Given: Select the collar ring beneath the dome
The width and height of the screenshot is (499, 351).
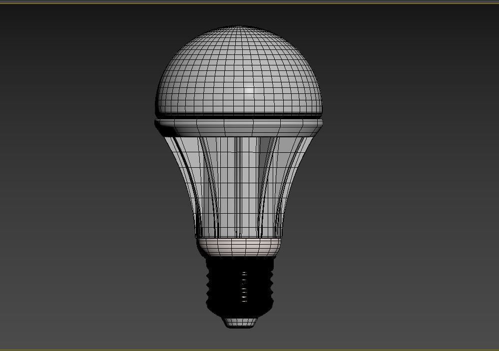Looking at the screenshot, I should [239, 128].
